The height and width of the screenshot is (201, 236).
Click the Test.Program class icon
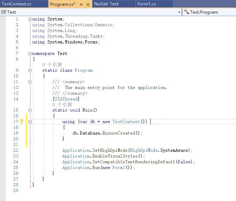[187, 12]
